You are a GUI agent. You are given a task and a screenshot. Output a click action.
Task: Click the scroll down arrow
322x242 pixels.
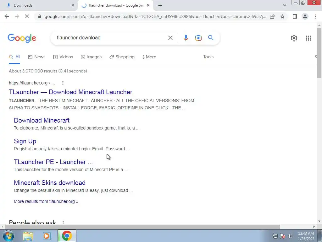click(319, 221)
